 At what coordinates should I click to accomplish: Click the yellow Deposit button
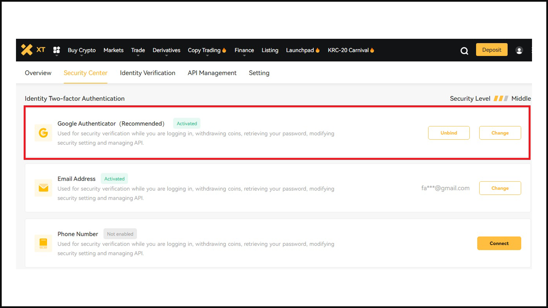tap(491, 49)
